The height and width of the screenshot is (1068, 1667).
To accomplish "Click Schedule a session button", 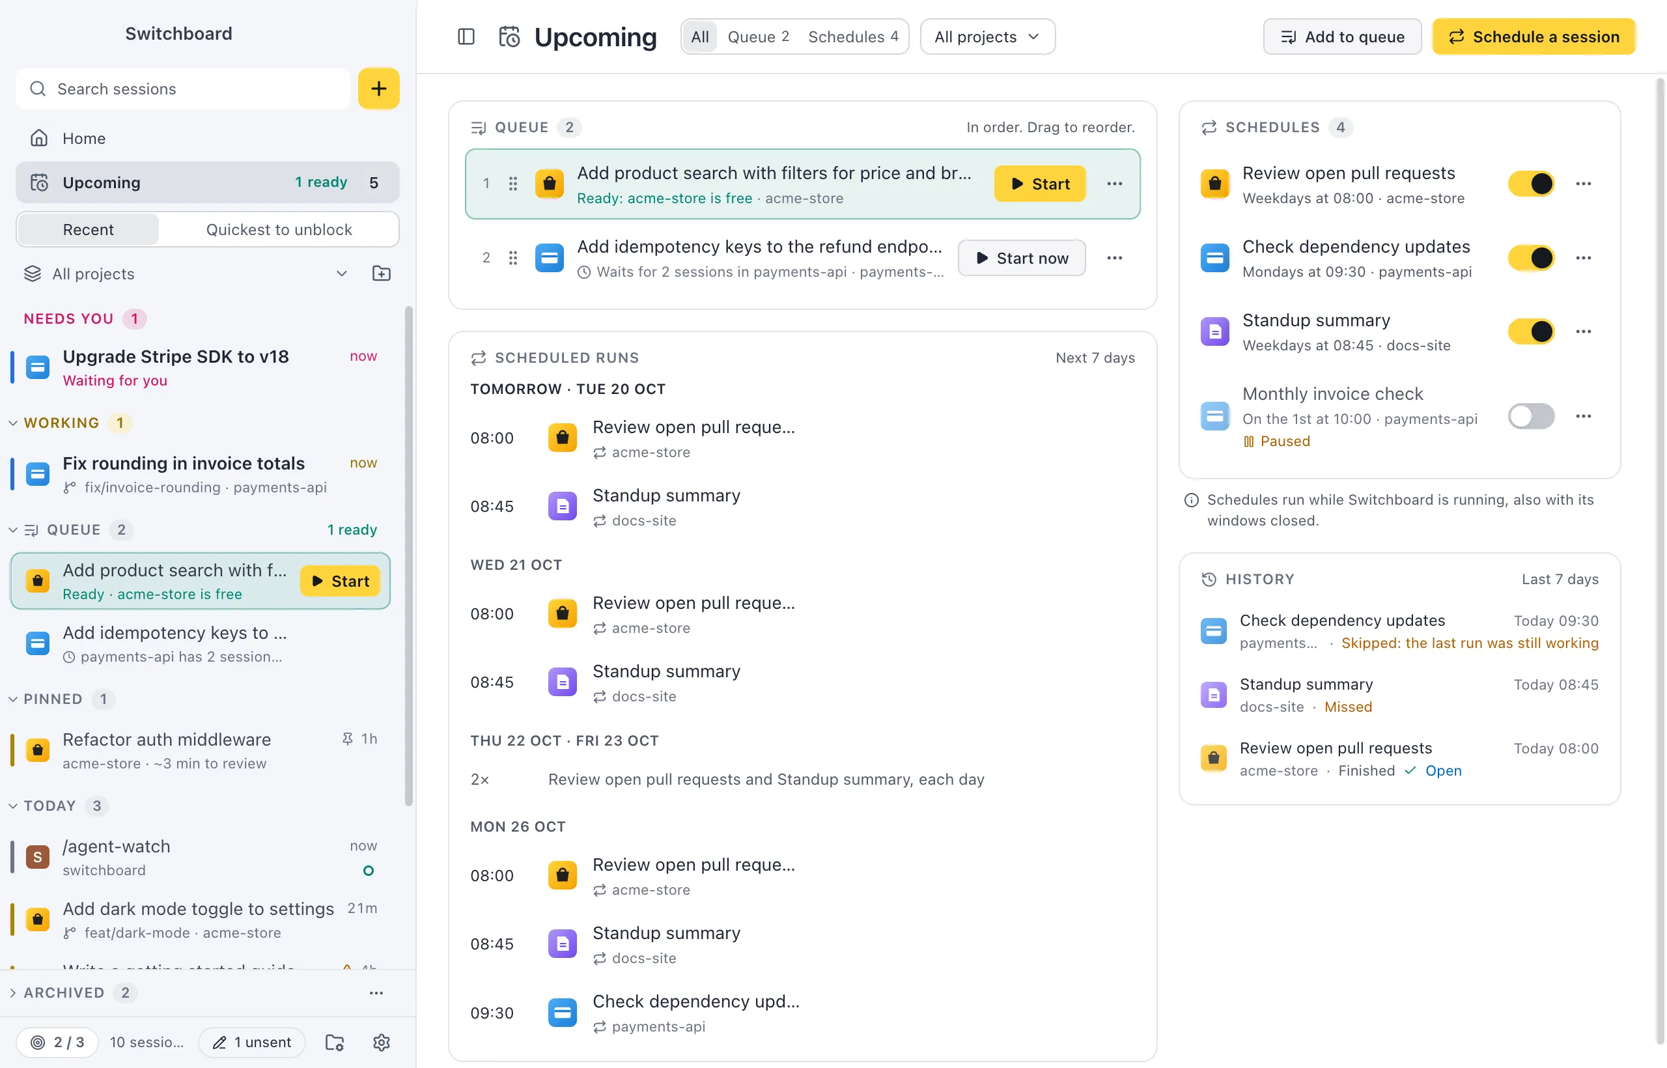I will (1534, 36).
